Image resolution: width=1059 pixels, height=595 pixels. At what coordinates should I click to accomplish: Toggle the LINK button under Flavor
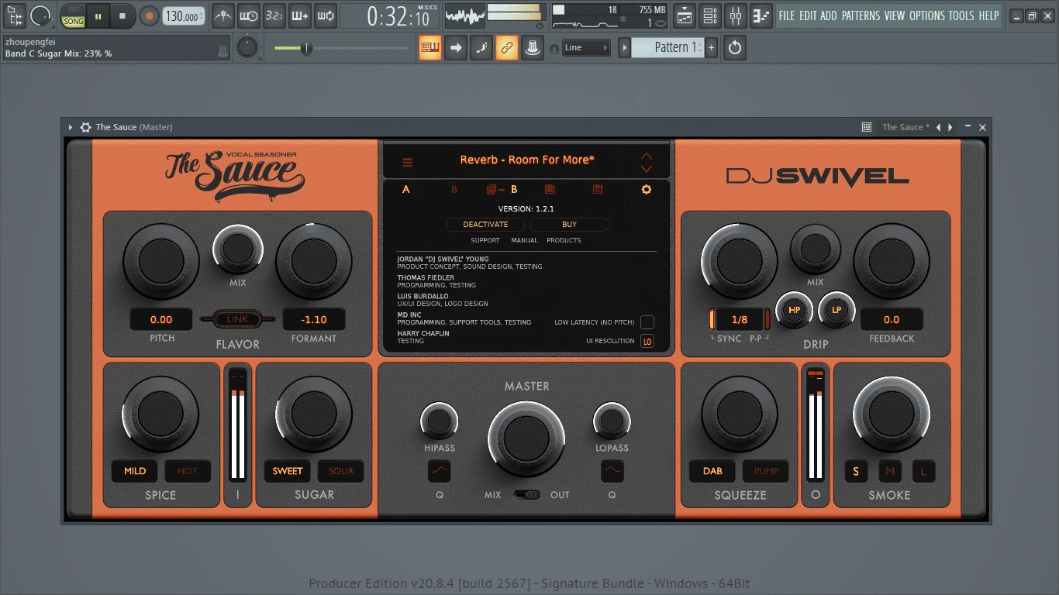[237, 319]
